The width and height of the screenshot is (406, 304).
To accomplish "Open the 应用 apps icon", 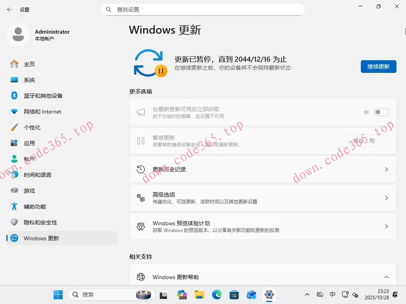I will pos(14,143).
